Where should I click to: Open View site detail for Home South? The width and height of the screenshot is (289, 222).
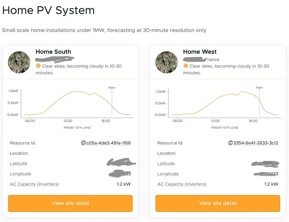70,203
